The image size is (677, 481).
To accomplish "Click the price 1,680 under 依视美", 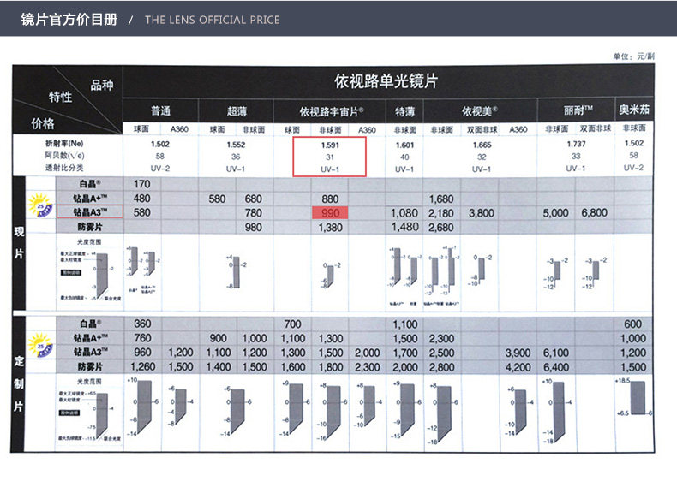I will point(440,199).
